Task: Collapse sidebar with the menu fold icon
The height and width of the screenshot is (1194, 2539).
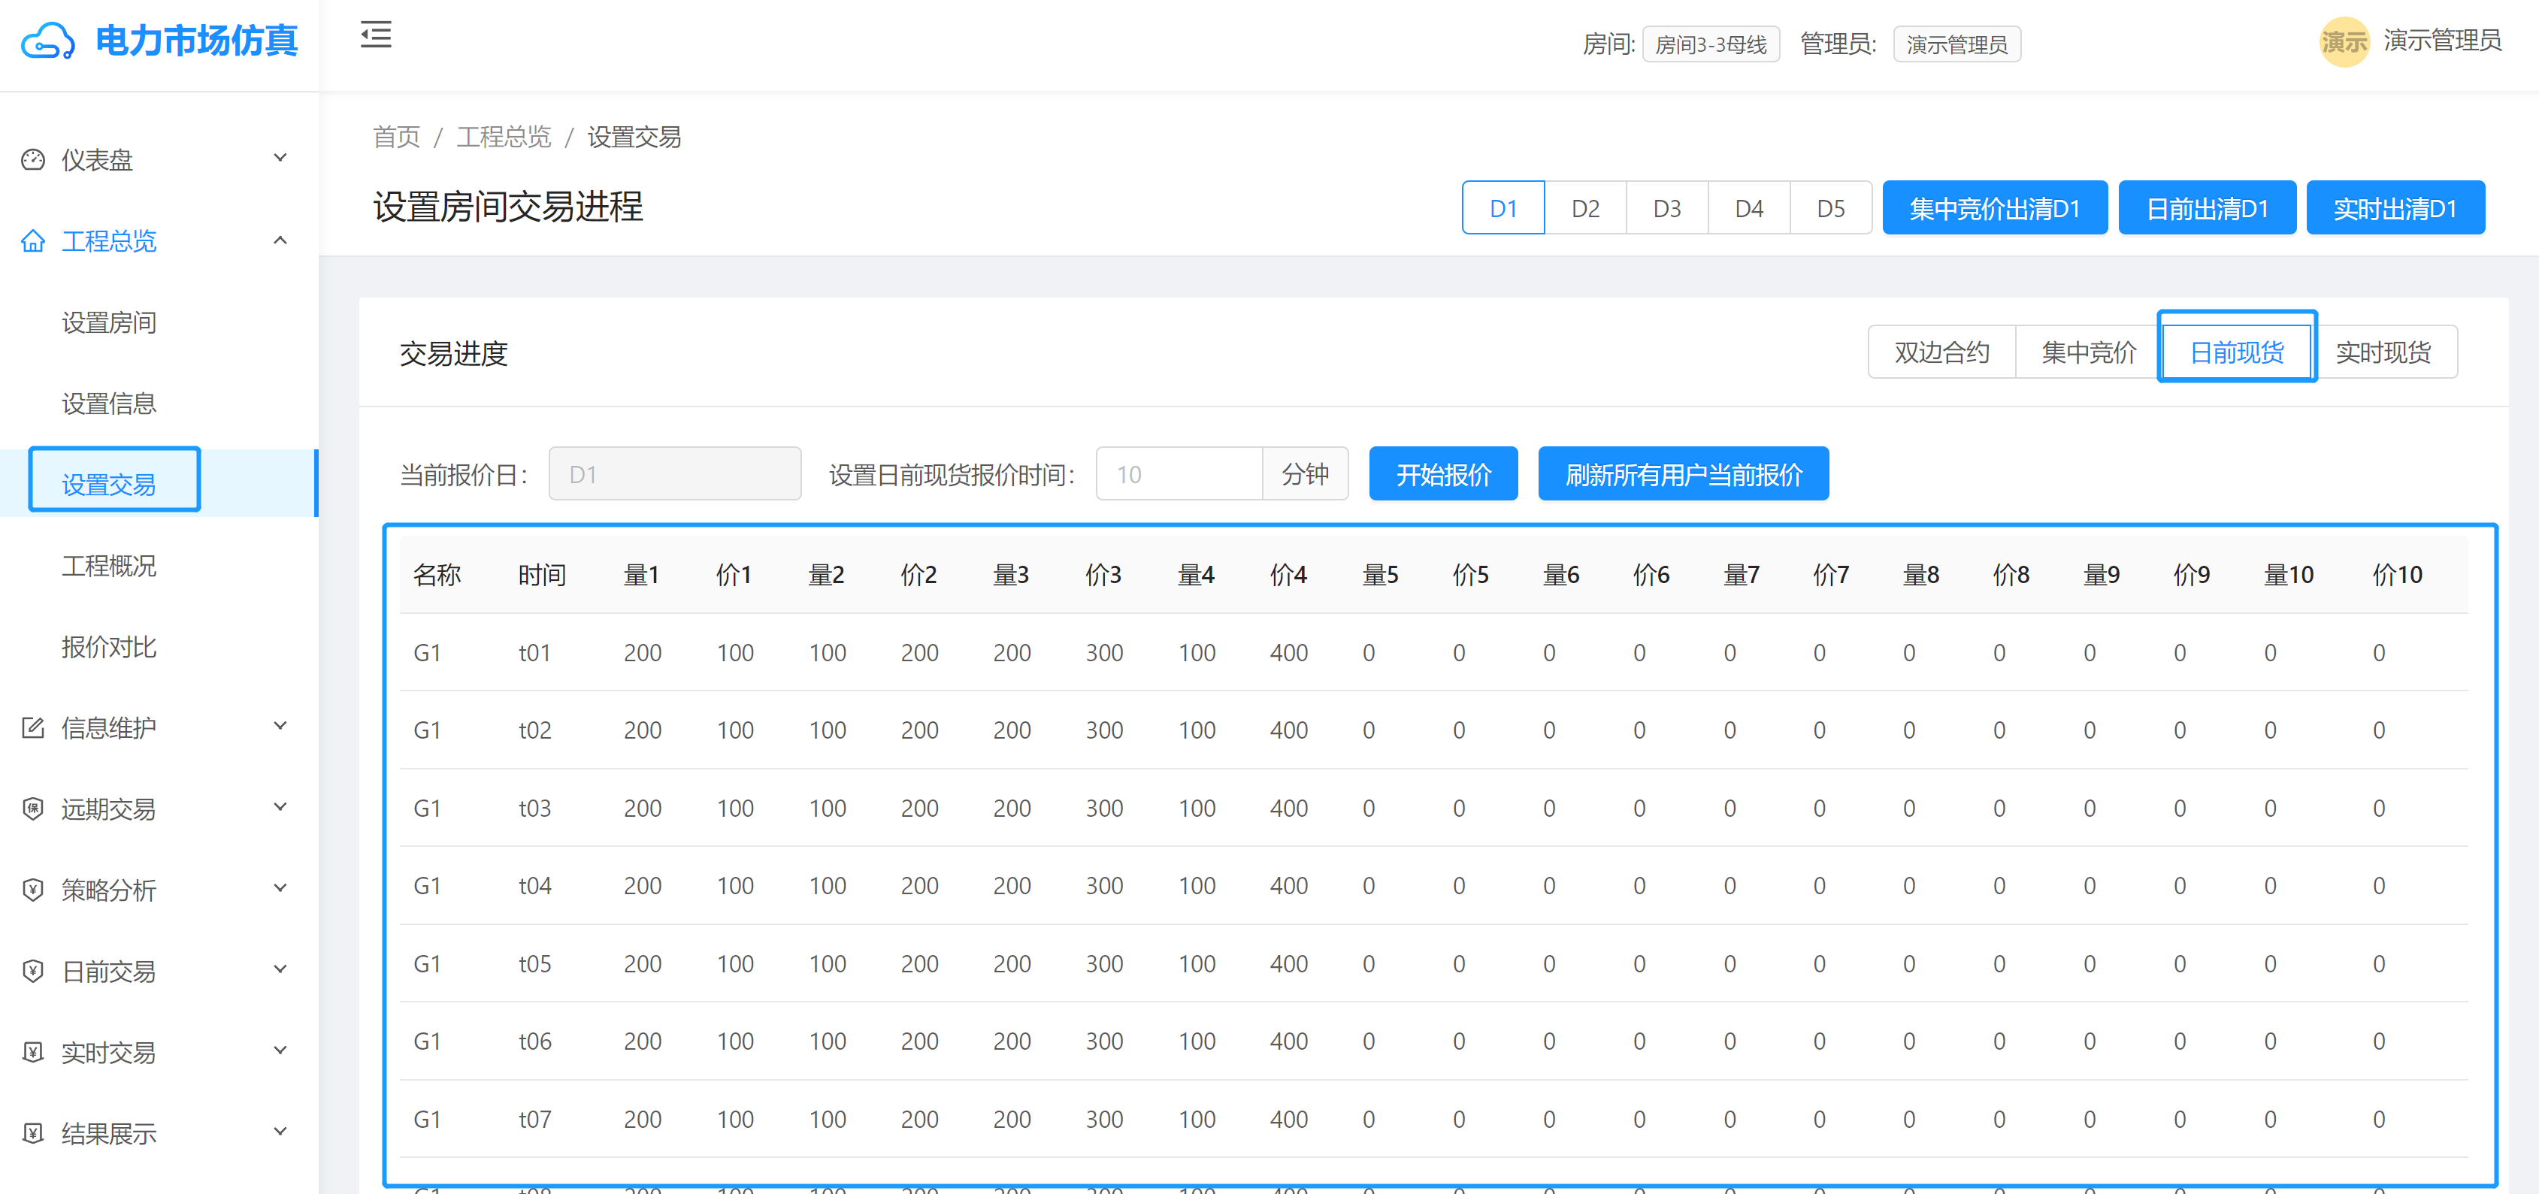Action: point(376,35)
